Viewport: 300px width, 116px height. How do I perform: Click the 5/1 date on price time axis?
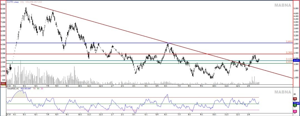click(x=24, y=87)
